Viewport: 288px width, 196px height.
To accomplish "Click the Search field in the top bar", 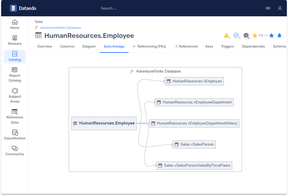I will (x=109, y=8).
